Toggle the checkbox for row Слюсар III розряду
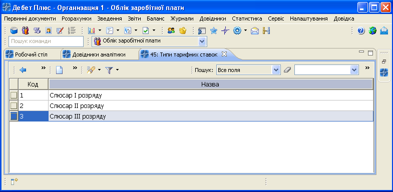This screenshot has height=192, width=393. [14, 116]
